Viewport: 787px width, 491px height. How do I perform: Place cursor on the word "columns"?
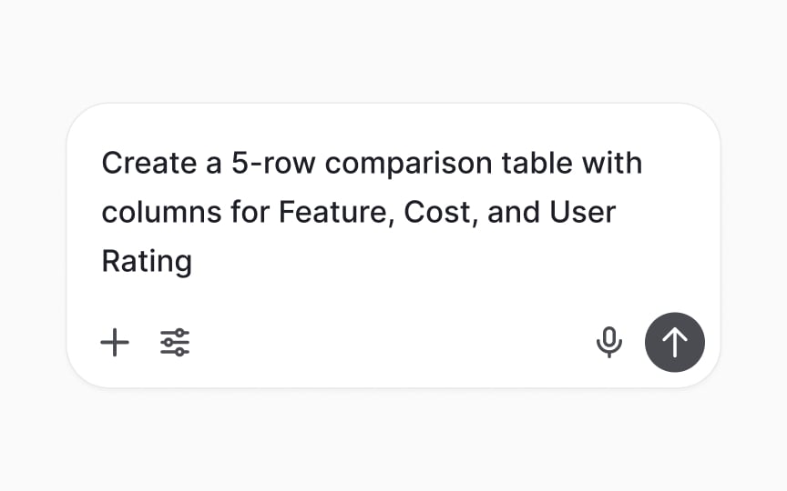click(x=161, y=212)
